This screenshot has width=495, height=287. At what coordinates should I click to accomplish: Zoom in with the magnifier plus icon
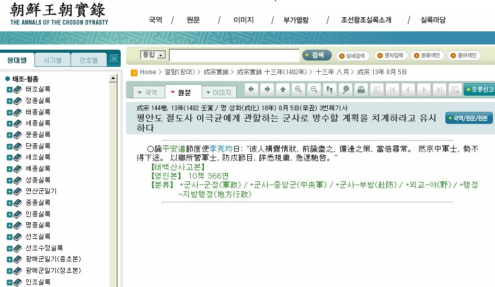pyautogui.click(x=298, y=90)
